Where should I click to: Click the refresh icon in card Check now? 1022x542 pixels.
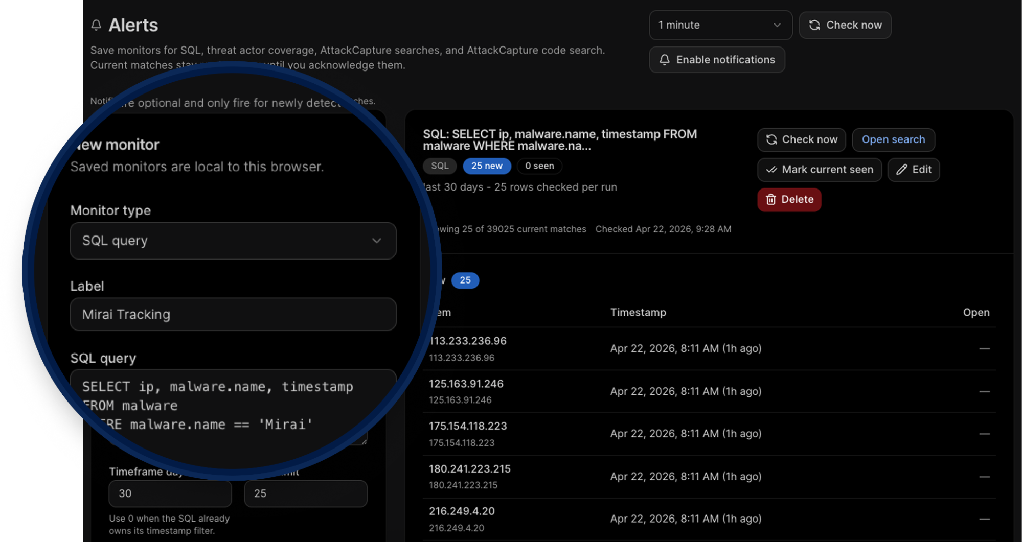771,139
